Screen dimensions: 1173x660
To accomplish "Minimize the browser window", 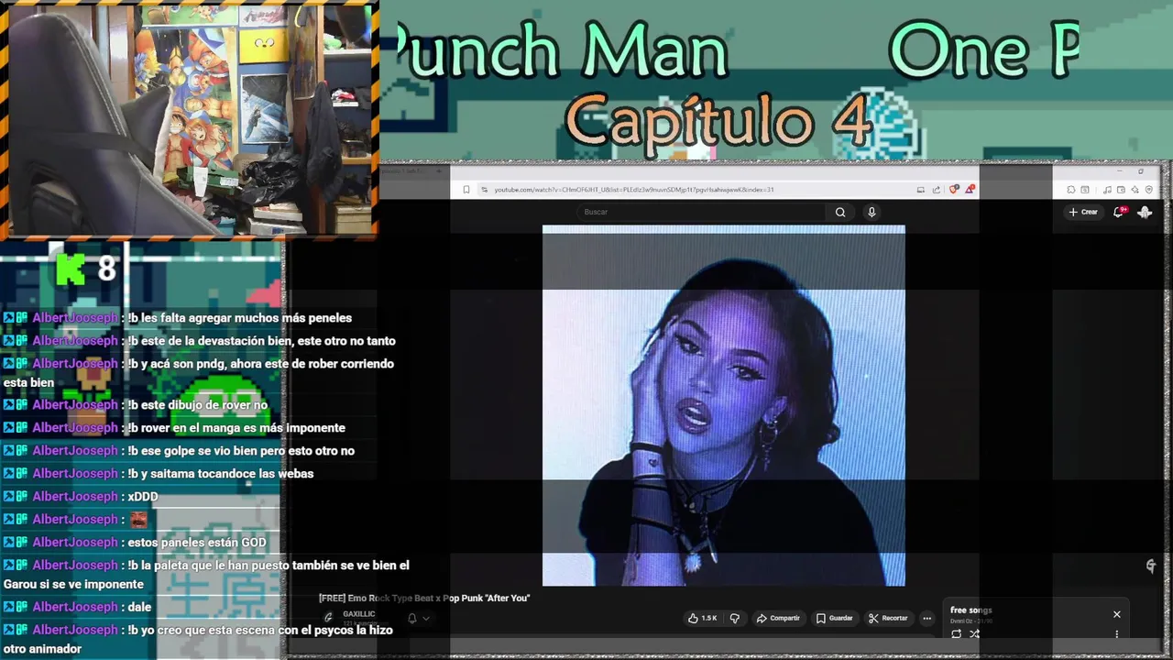I will point(1119,171).
